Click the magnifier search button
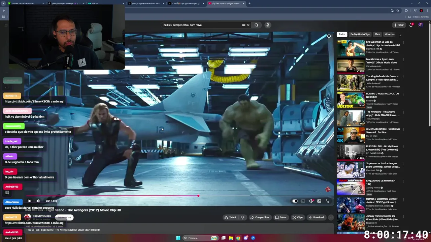431x242 pixels. [x=257, y=25]
